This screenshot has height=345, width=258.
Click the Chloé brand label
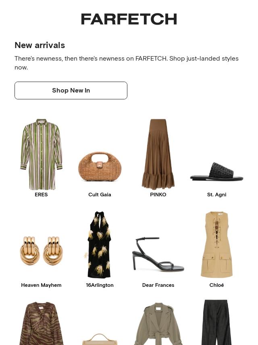tap(217, 285)
